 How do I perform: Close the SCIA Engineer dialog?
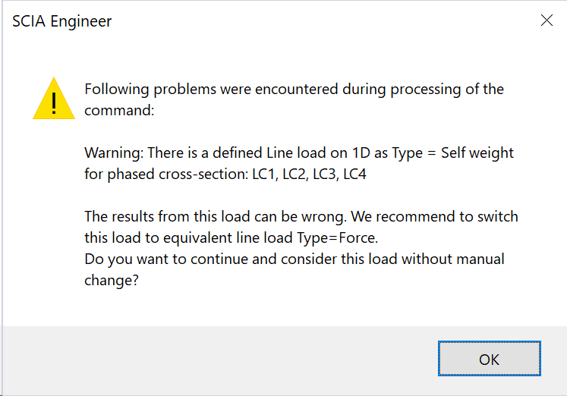[546, 20]
